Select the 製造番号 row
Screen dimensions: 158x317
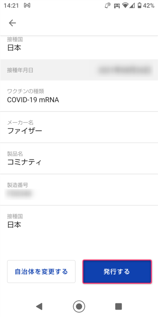(79, 190)
